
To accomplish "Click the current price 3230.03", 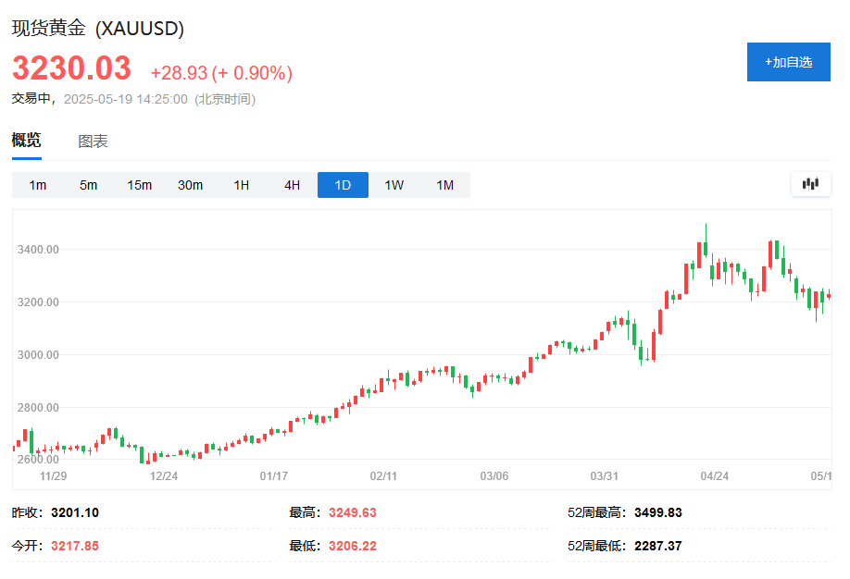I will coord(71,68).
